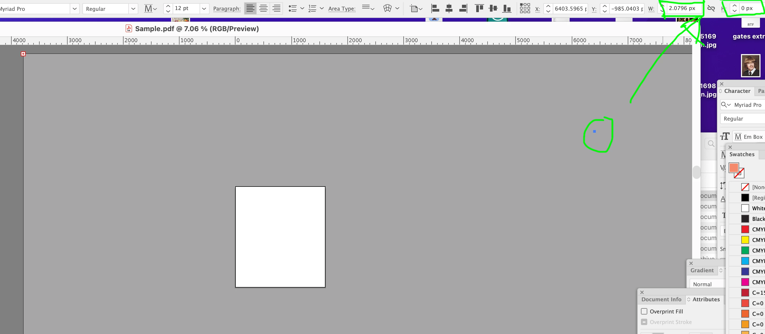Open the Paragraph options link
This screenshot has height=334, width=765.
[226, 9]
